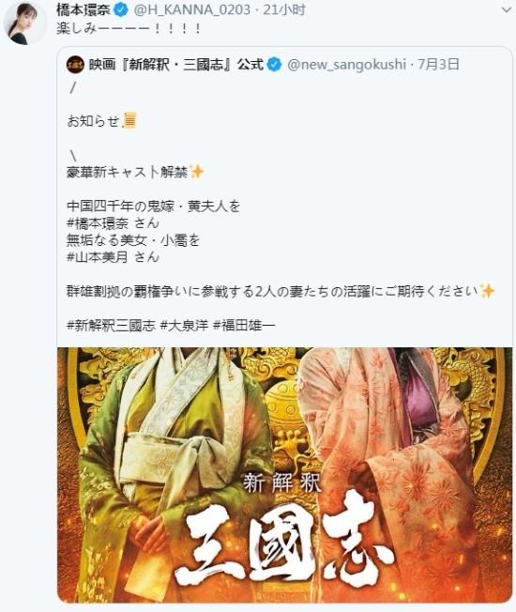
Task: Click the verified badge beside 橋本環奈
Action: coord(121,10)
